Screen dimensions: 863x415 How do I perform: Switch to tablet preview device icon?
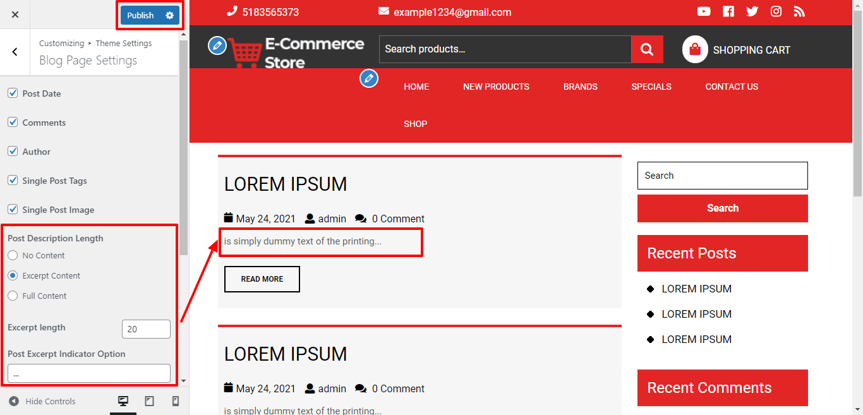point(149,401)
